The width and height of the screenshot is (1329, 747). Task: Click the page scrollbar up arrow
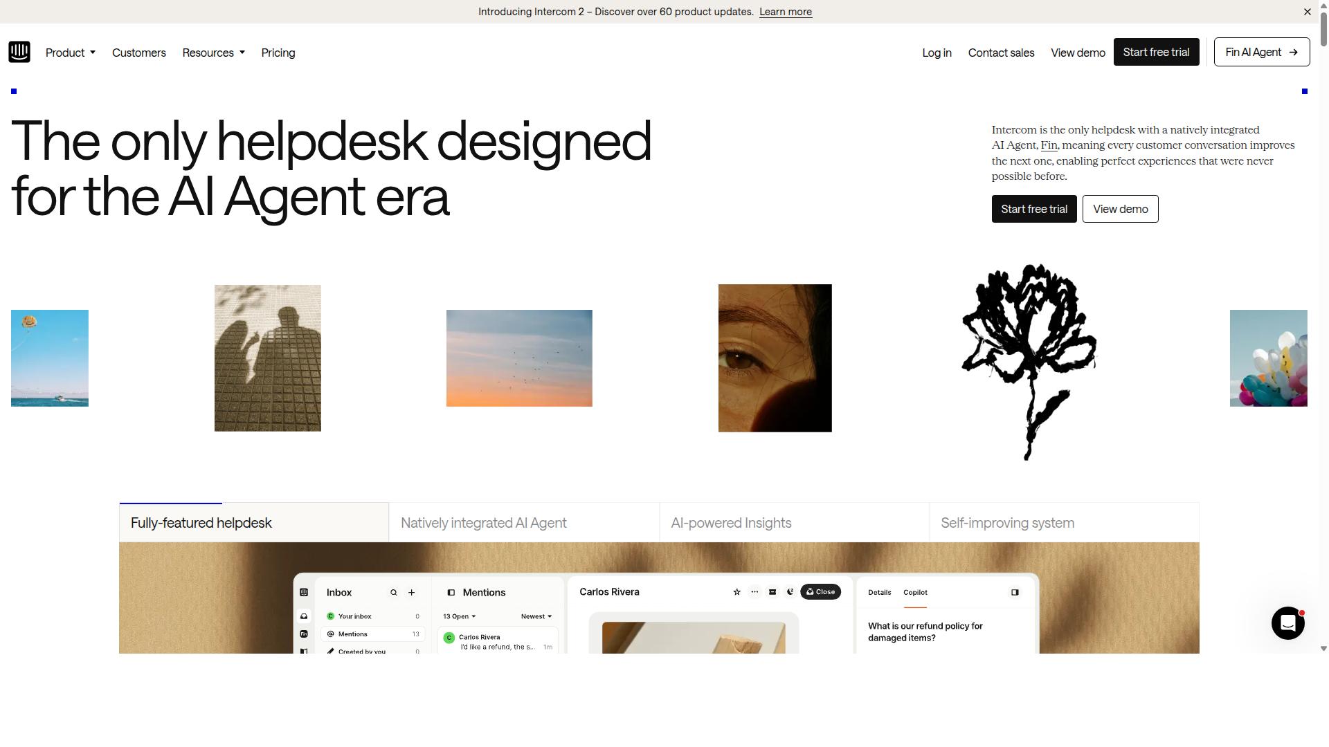tap(1323, 4)
